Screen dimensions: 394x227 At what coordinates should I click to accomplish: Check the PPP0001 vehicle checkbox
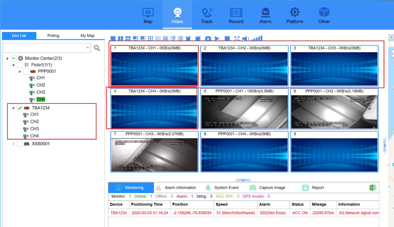point(26,71)
